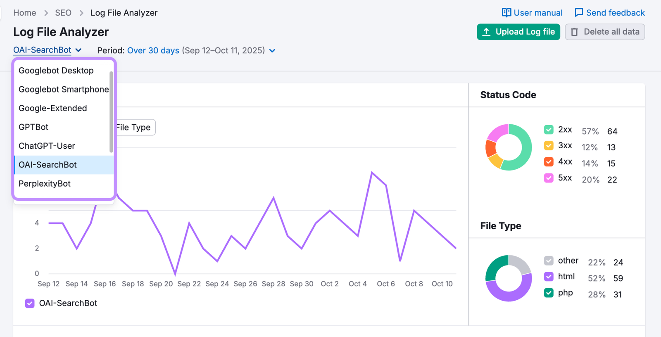Open the User manual link
This screenshot has width=661, height=337.
532,13
